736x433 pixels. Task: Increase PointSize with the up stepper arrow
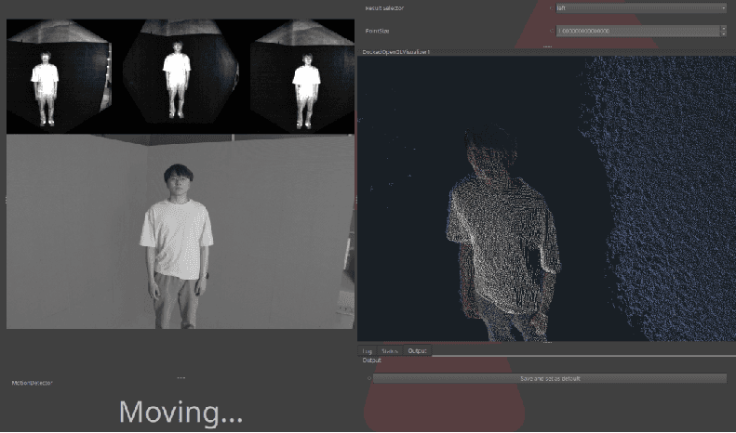pos(723,28)
